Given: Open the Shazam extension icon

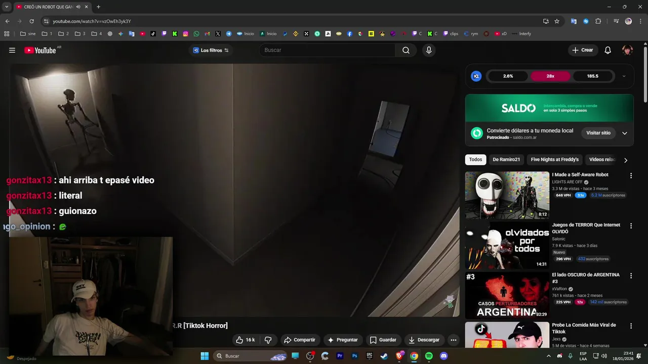Looking at the screenshot, I should pos(586,21).
